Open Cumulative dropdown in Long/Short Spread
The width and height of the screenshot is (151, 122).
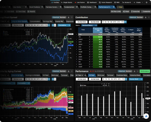click(x=64, y=25)
